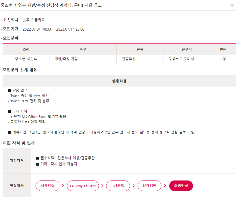249x197 pixels.
Task: Click the job posting title text
Action: (51, 5)
